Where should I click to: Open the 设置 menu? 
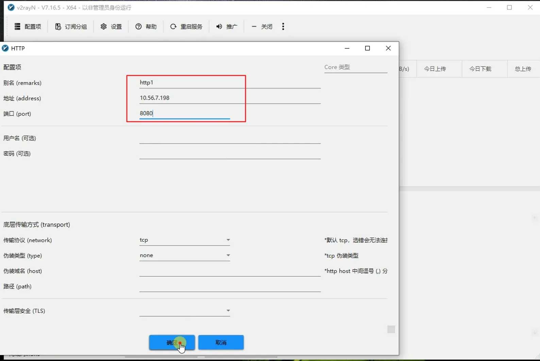[111, 27]
